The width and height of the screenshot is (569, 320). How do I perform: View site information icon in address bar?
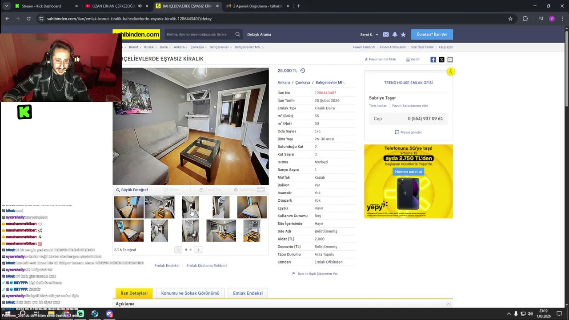(x=41, y=19)
